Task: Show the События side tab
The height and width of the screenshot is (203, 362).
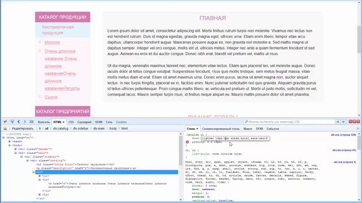Action: point(273,129)
